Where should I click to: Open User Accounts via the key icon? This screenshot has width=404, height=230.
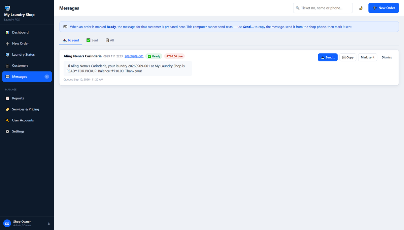(7, 120)
